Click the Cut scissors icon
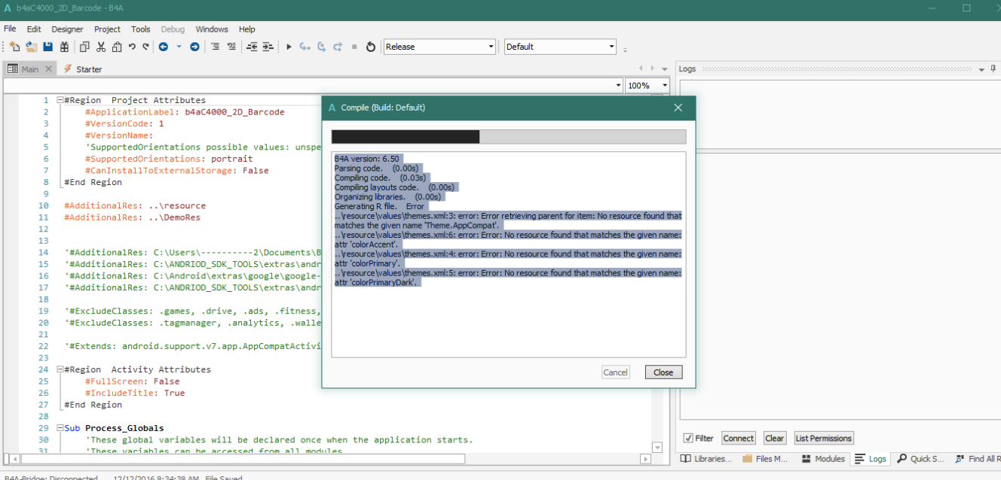Image resolution: width=1001 pixels, height=480 pixels. point(100,47)
